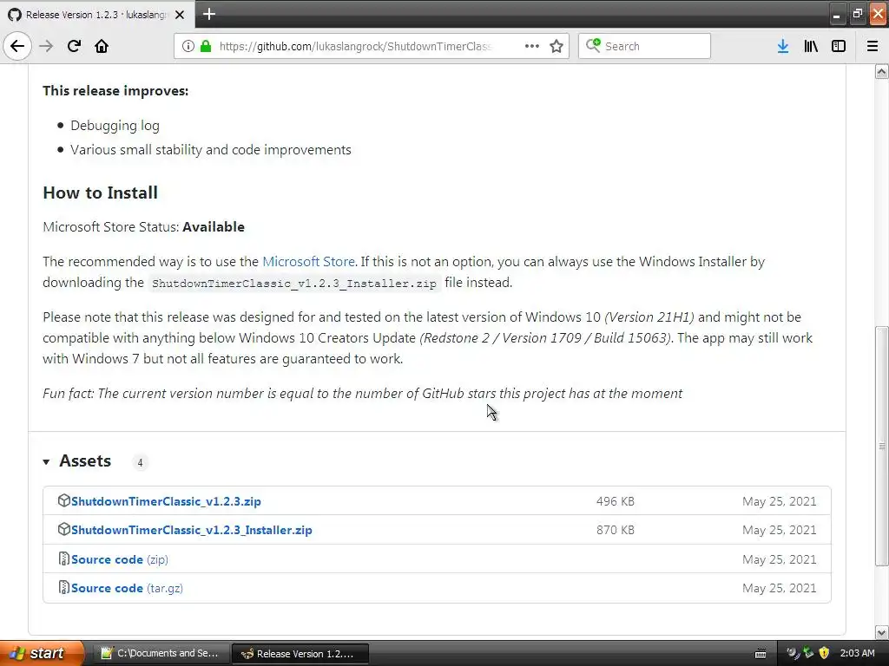Click the 870 KB file size
889x666 pixels.
[x=616, y=530]
